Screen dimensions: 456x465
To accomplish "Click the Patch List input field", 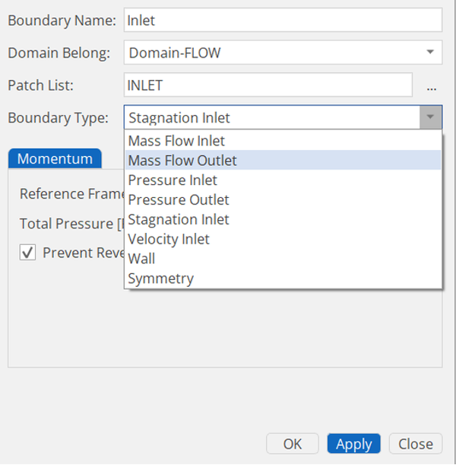I will tap(268, 85).
